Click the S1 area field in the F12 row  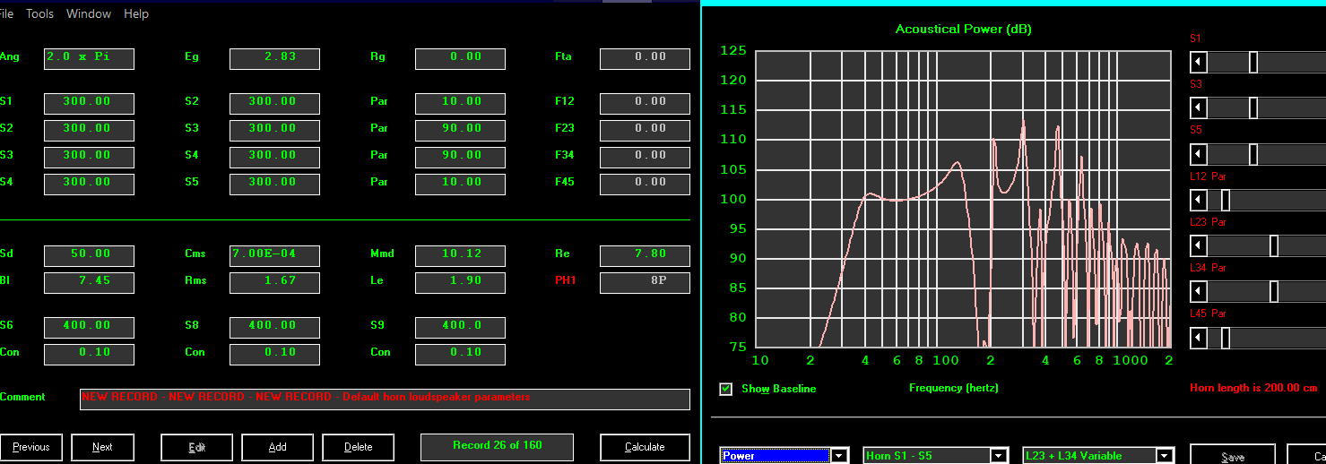(89, 104)
